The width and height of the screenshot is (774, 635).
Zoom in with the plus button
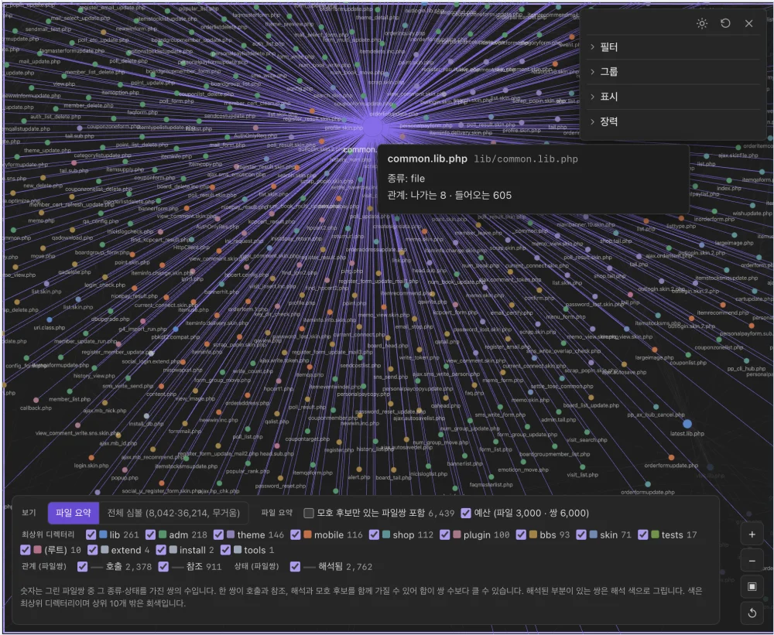point(752,535)
